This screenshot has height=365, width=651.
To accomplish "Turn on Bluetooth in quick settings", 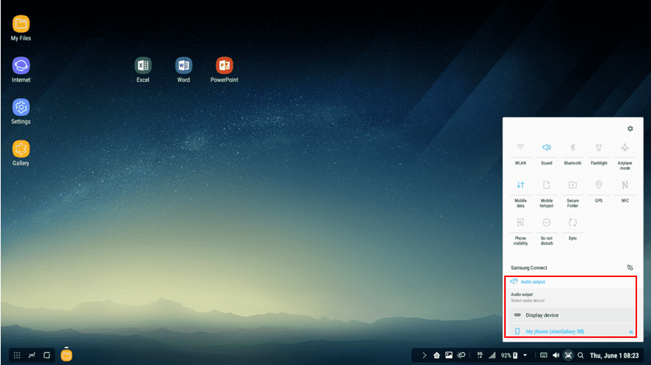I will point(572,148).
